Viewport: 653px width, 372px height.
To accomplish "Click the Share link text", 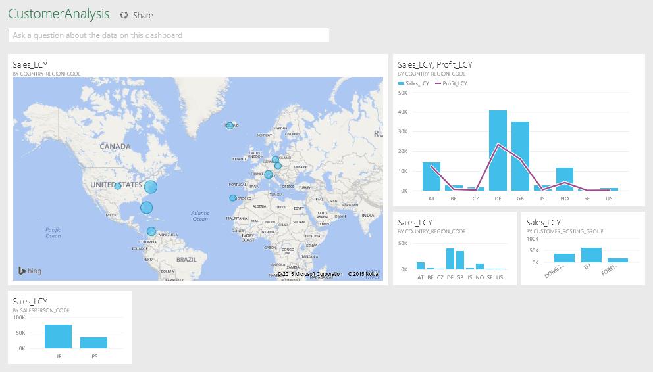I will coord(143,15).
